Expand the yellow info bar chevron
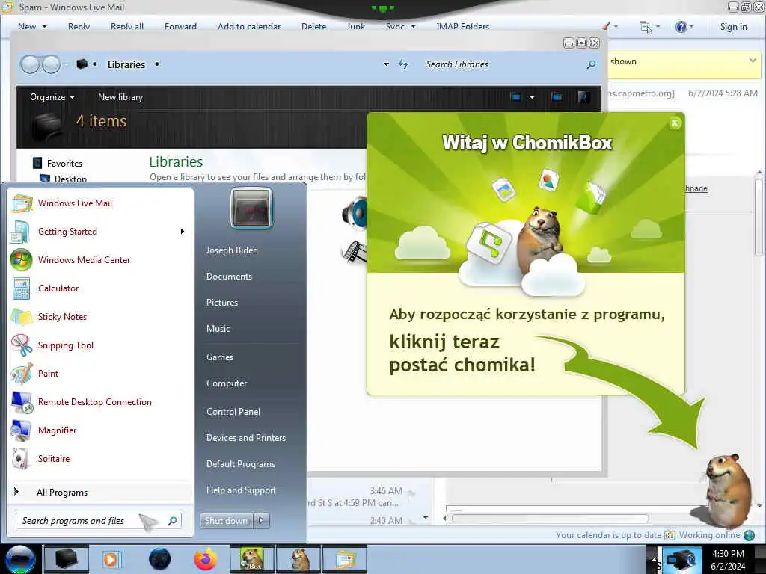The image size is (766, 574). pos(753,61)
